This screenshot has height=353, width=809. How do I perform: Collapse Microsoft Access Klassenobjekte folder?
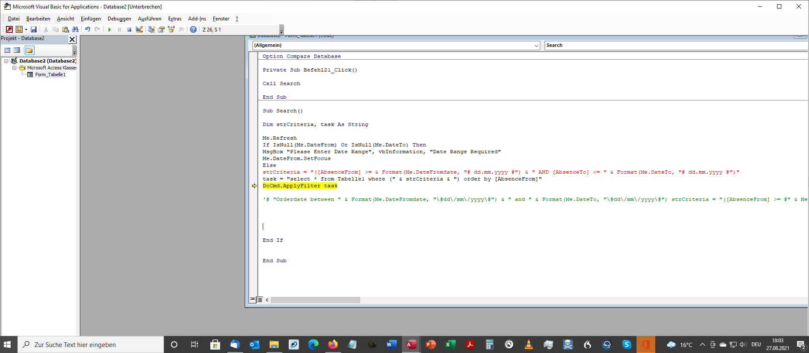[14, 68]
